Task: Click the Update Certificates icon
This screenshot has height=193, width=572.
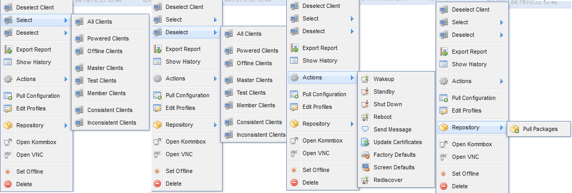Action: point(366,142)
